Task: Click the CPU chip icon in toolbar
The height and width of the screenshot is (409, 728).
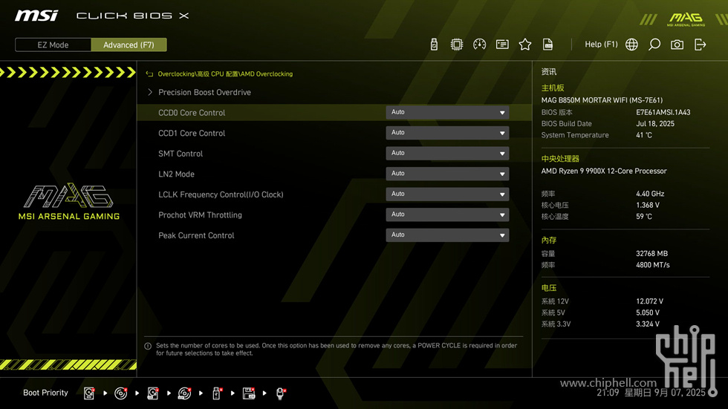Action: [x=456, y=45]
